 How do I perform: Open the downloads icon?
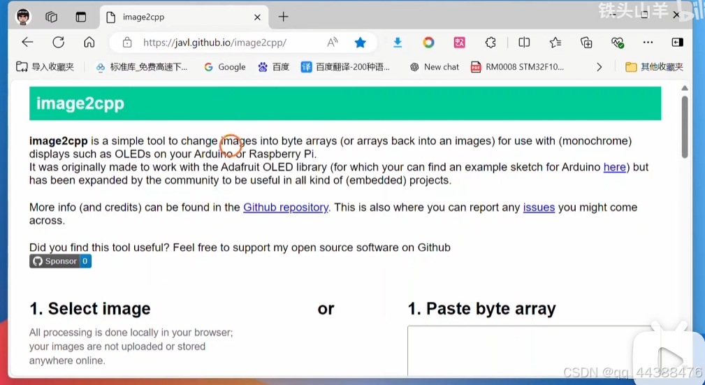398,43
